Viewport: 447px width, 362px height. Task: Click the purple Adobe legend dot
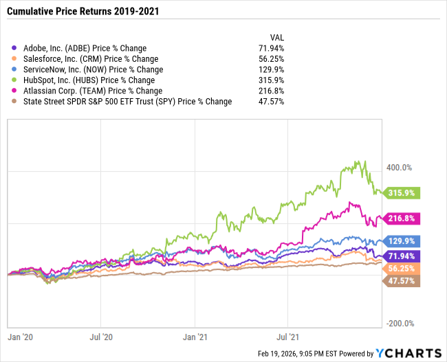click(x=16, y=48)
